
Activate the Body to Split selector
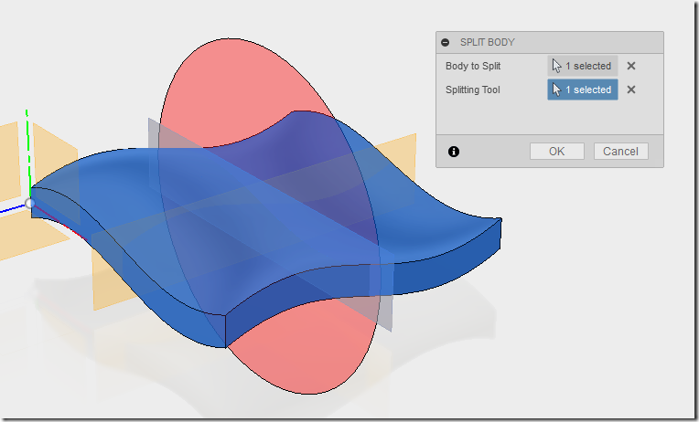click(x=582, y=66)
